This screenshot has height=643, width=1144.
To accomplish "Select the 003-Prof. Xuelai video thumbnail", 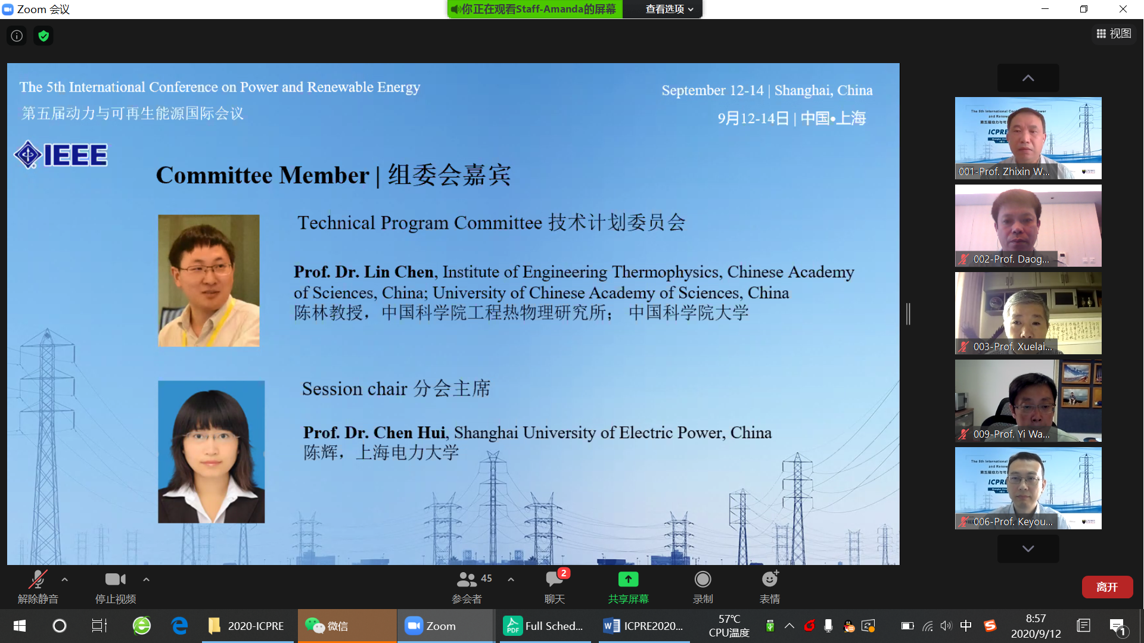I will coord(1028,313).
